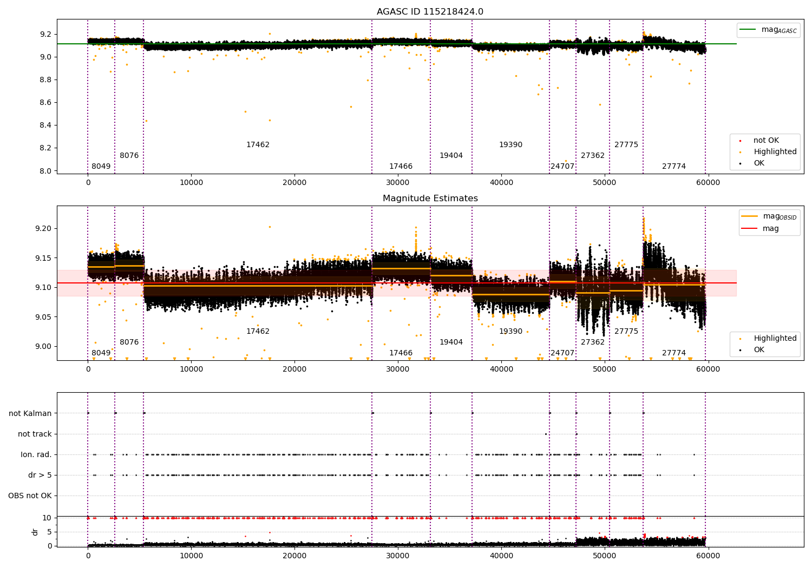Click OBSID label 8049 in the top plot

coord(101,167)
